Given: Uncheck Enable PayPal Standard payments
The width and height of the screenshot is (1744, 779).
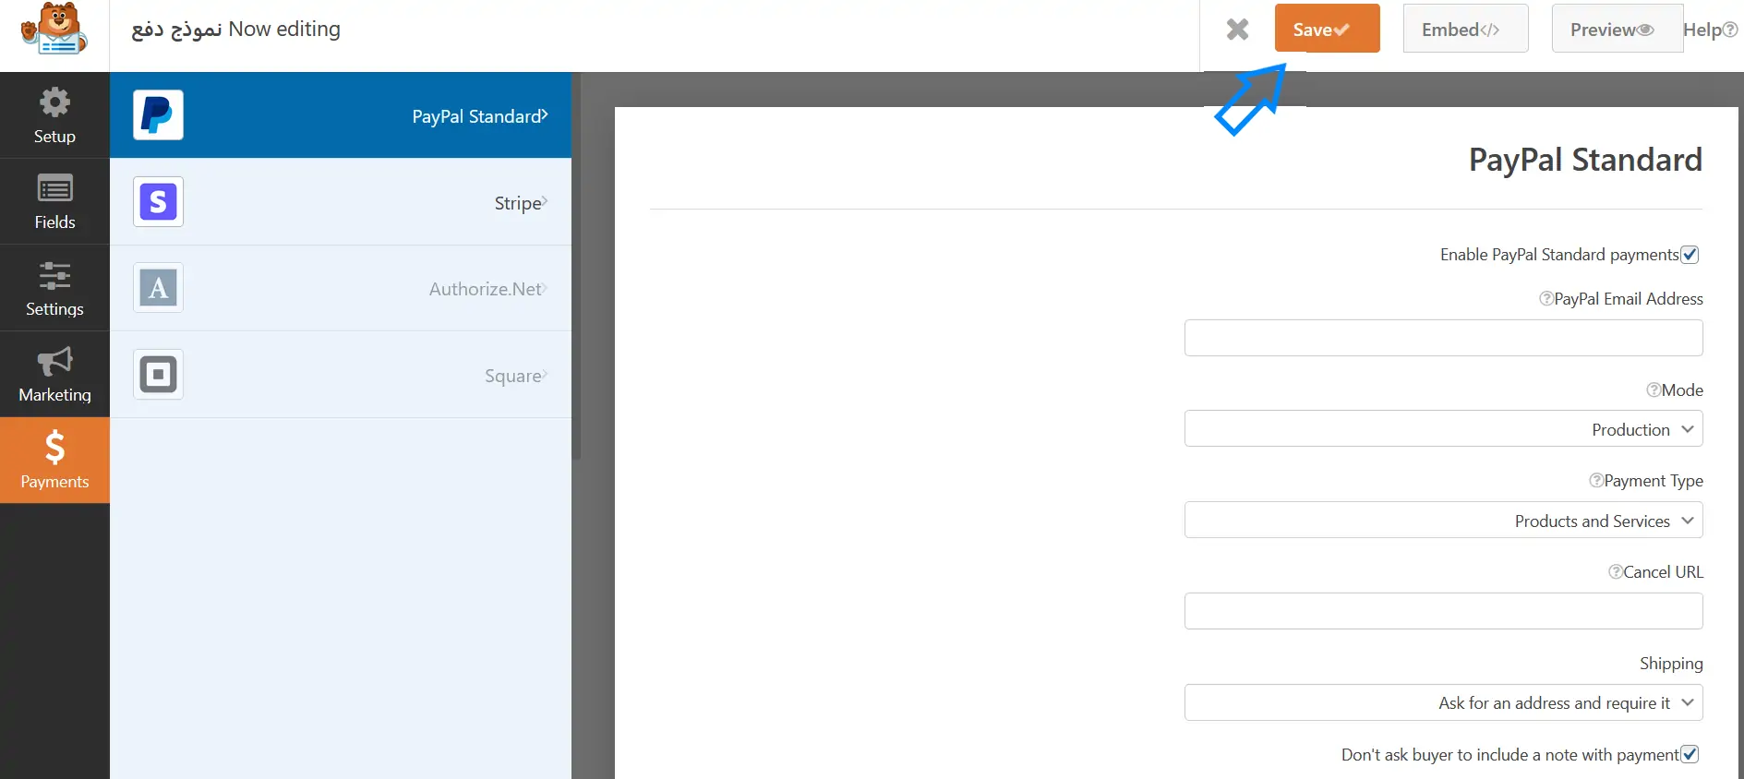Looking at the screenshot, I should [x=1690, y=255].
